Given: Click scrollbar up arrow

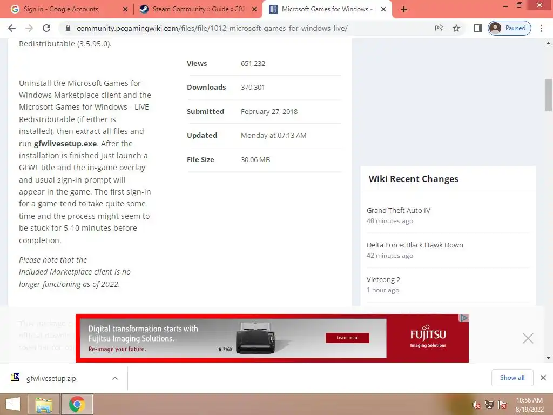Looking at the screenshot, I should pyautogui.click(x=549, y=43).
